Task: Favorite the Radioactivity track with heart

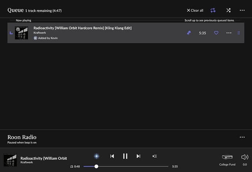Action: pyautogui.click(x=216, y=33)
